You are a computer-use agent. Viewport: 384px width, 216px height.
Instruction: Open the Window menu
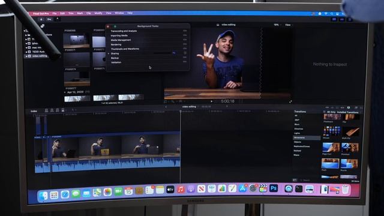(119, 13)
